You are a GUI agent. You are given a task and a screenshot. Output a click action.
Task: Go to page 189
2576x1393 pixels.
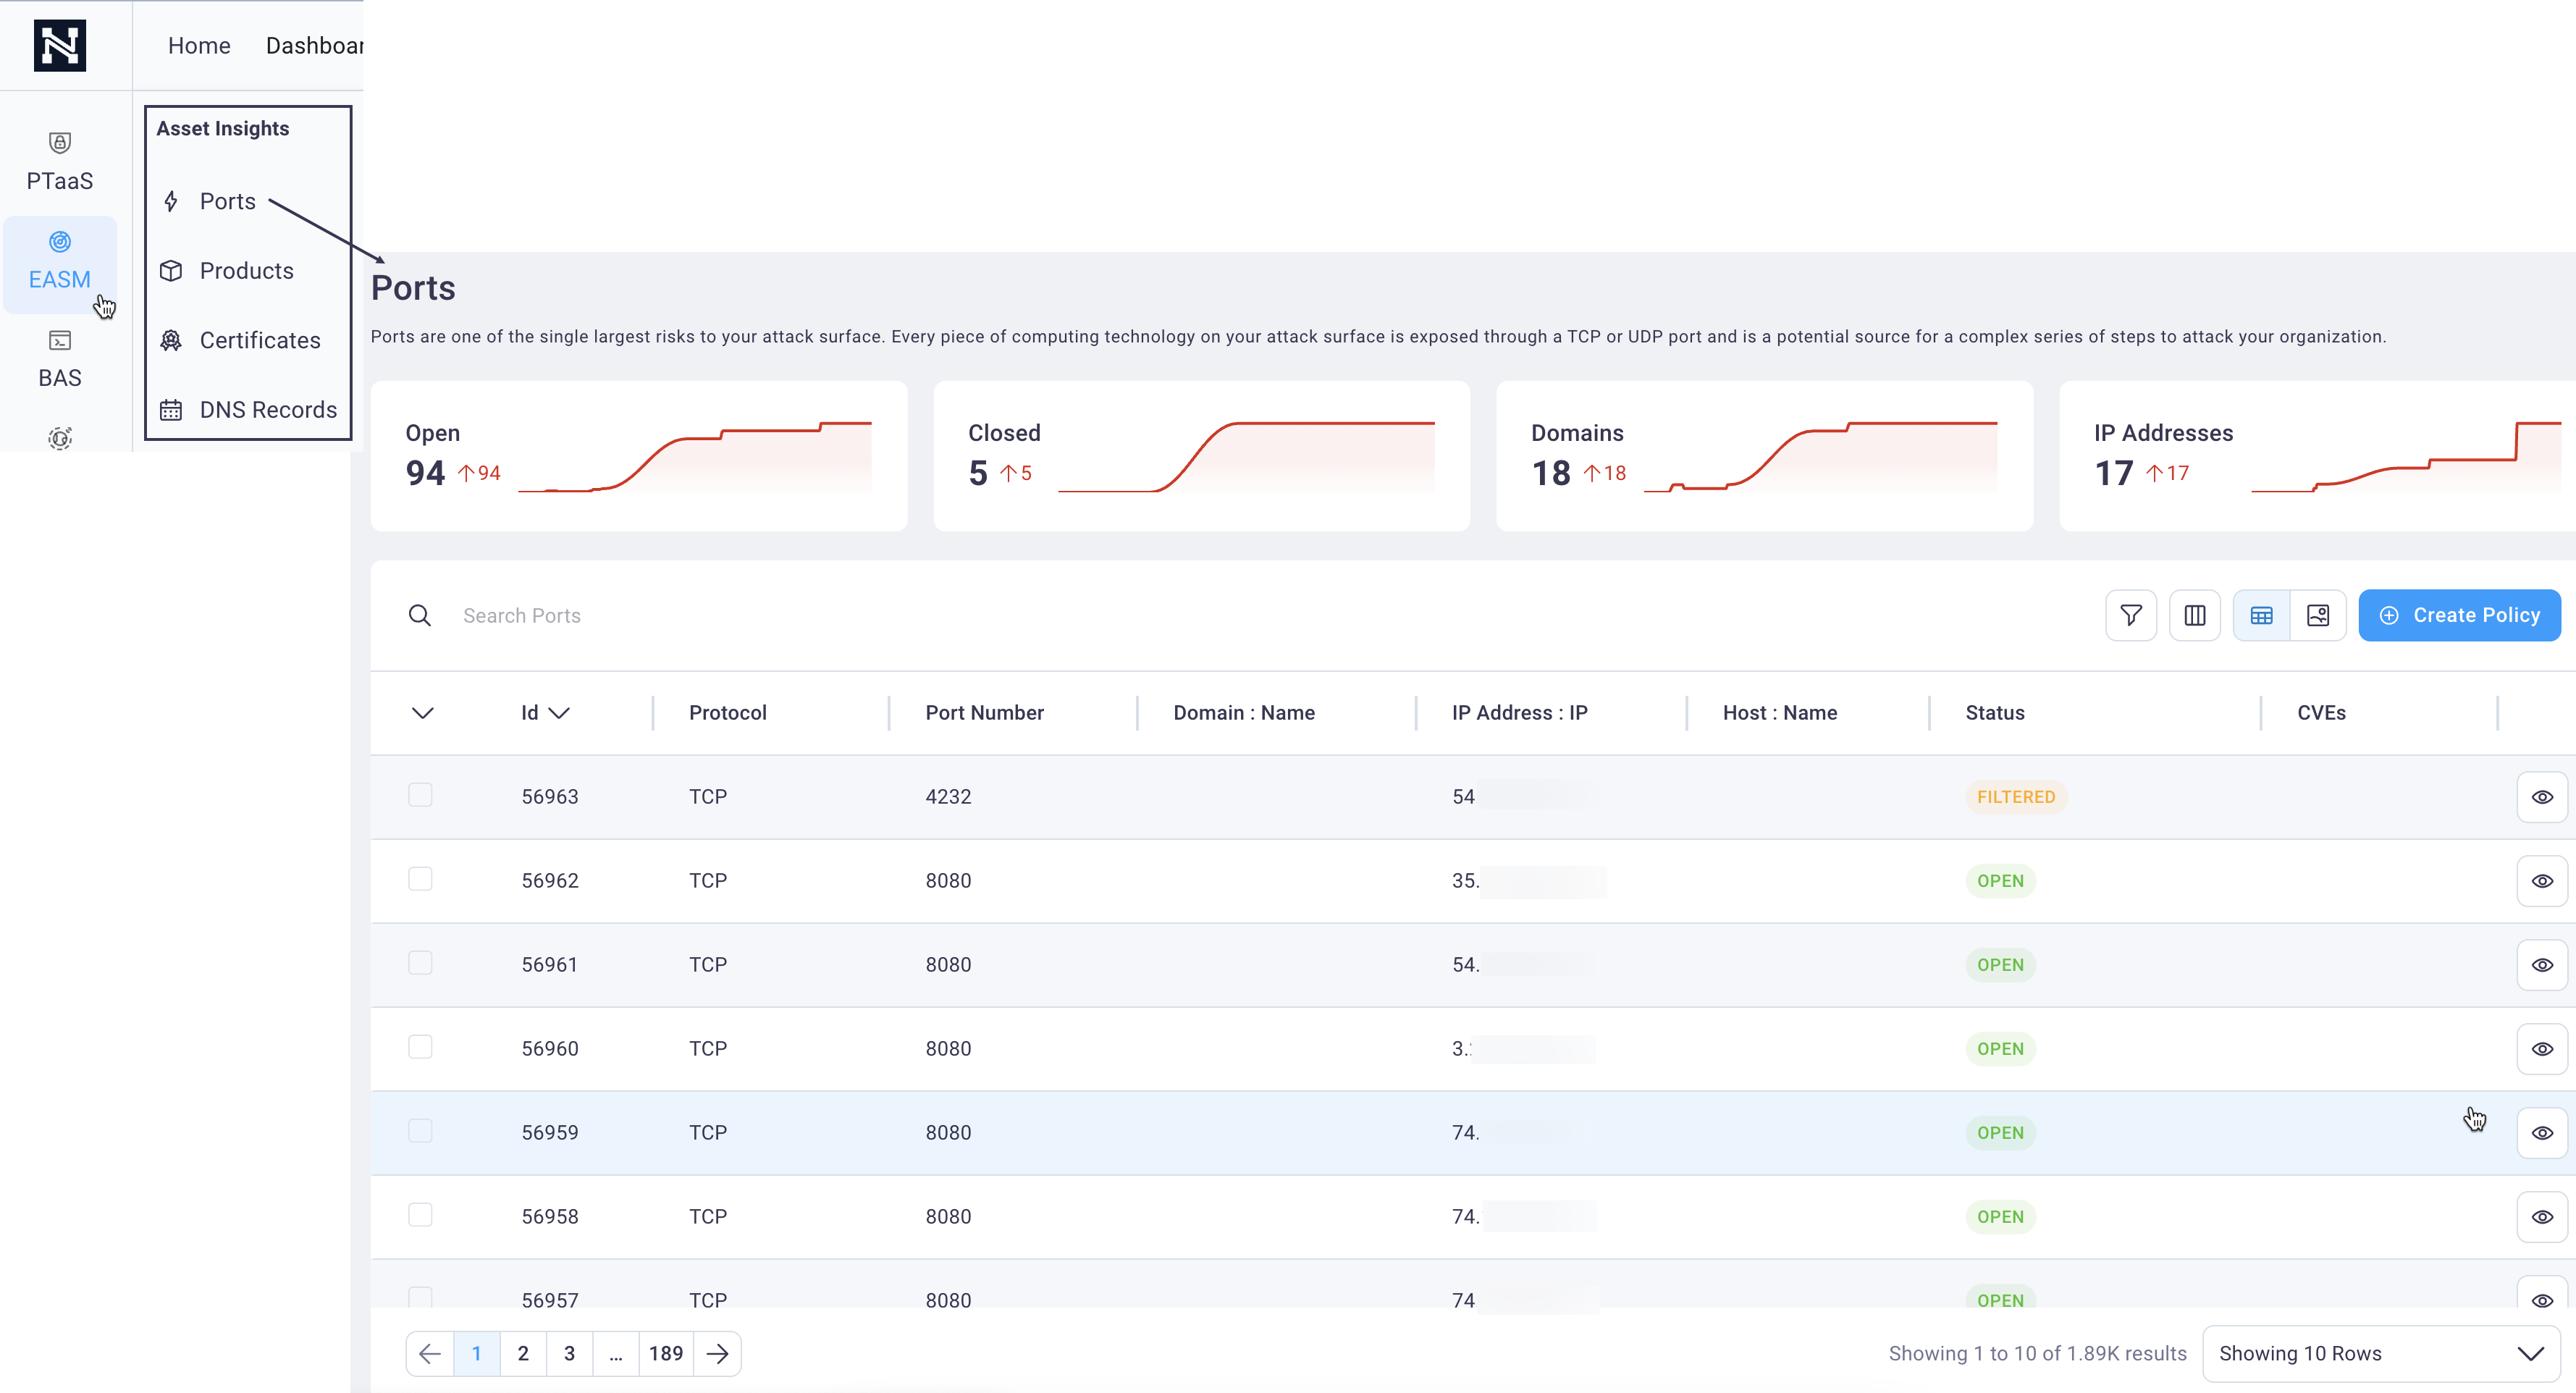pyautogui.click(x=666, y=1353)
